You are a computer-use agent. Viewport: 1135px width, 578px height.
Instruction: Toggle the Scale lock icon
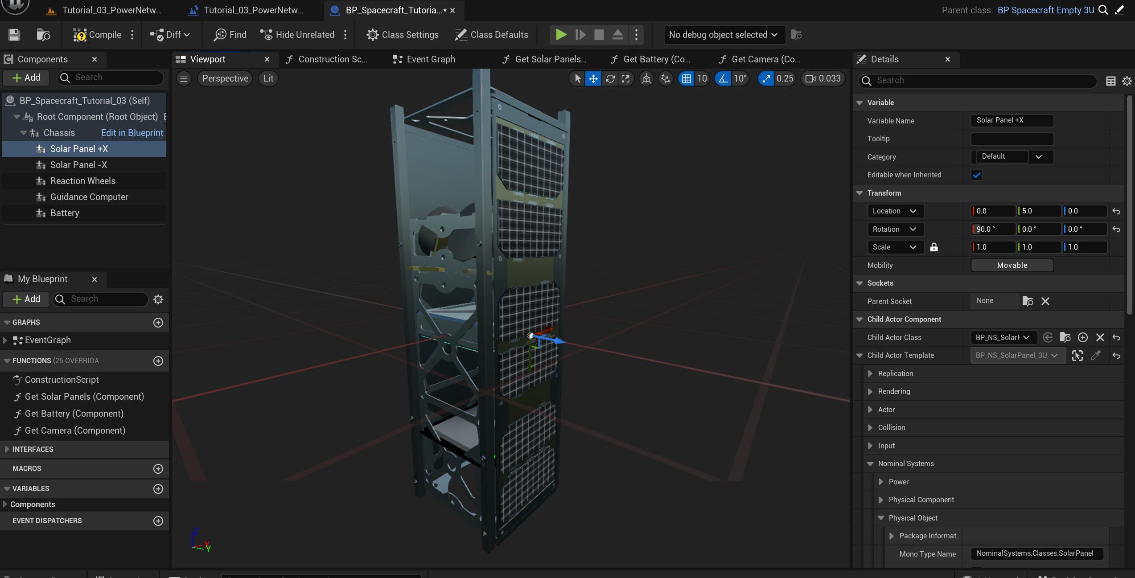pos(934,247)
